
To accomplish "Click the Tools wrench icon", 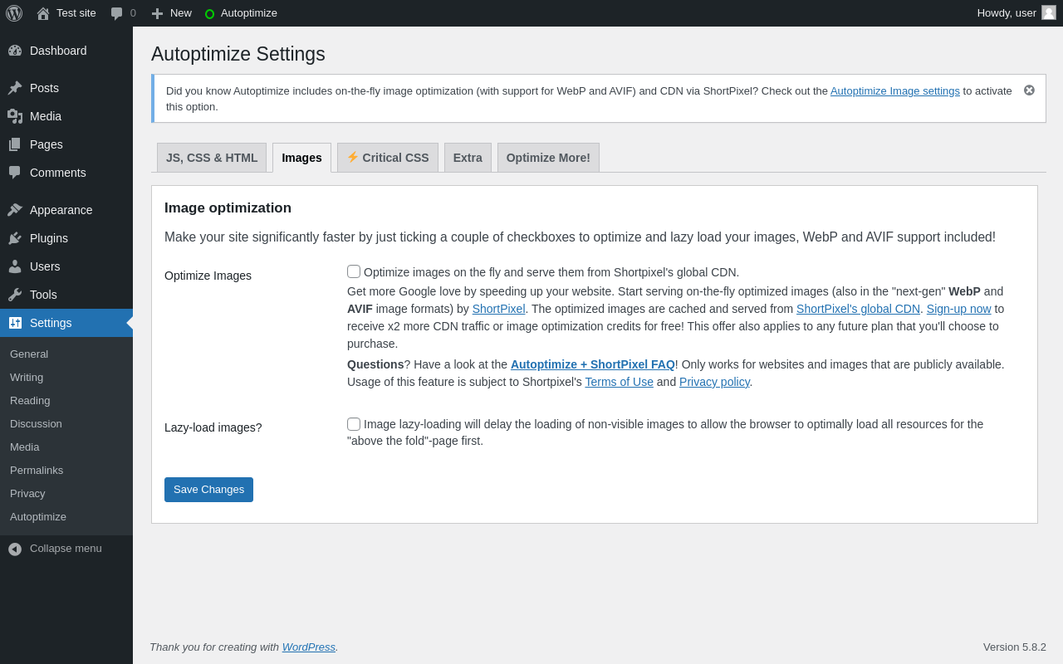I will coord(15,295).
